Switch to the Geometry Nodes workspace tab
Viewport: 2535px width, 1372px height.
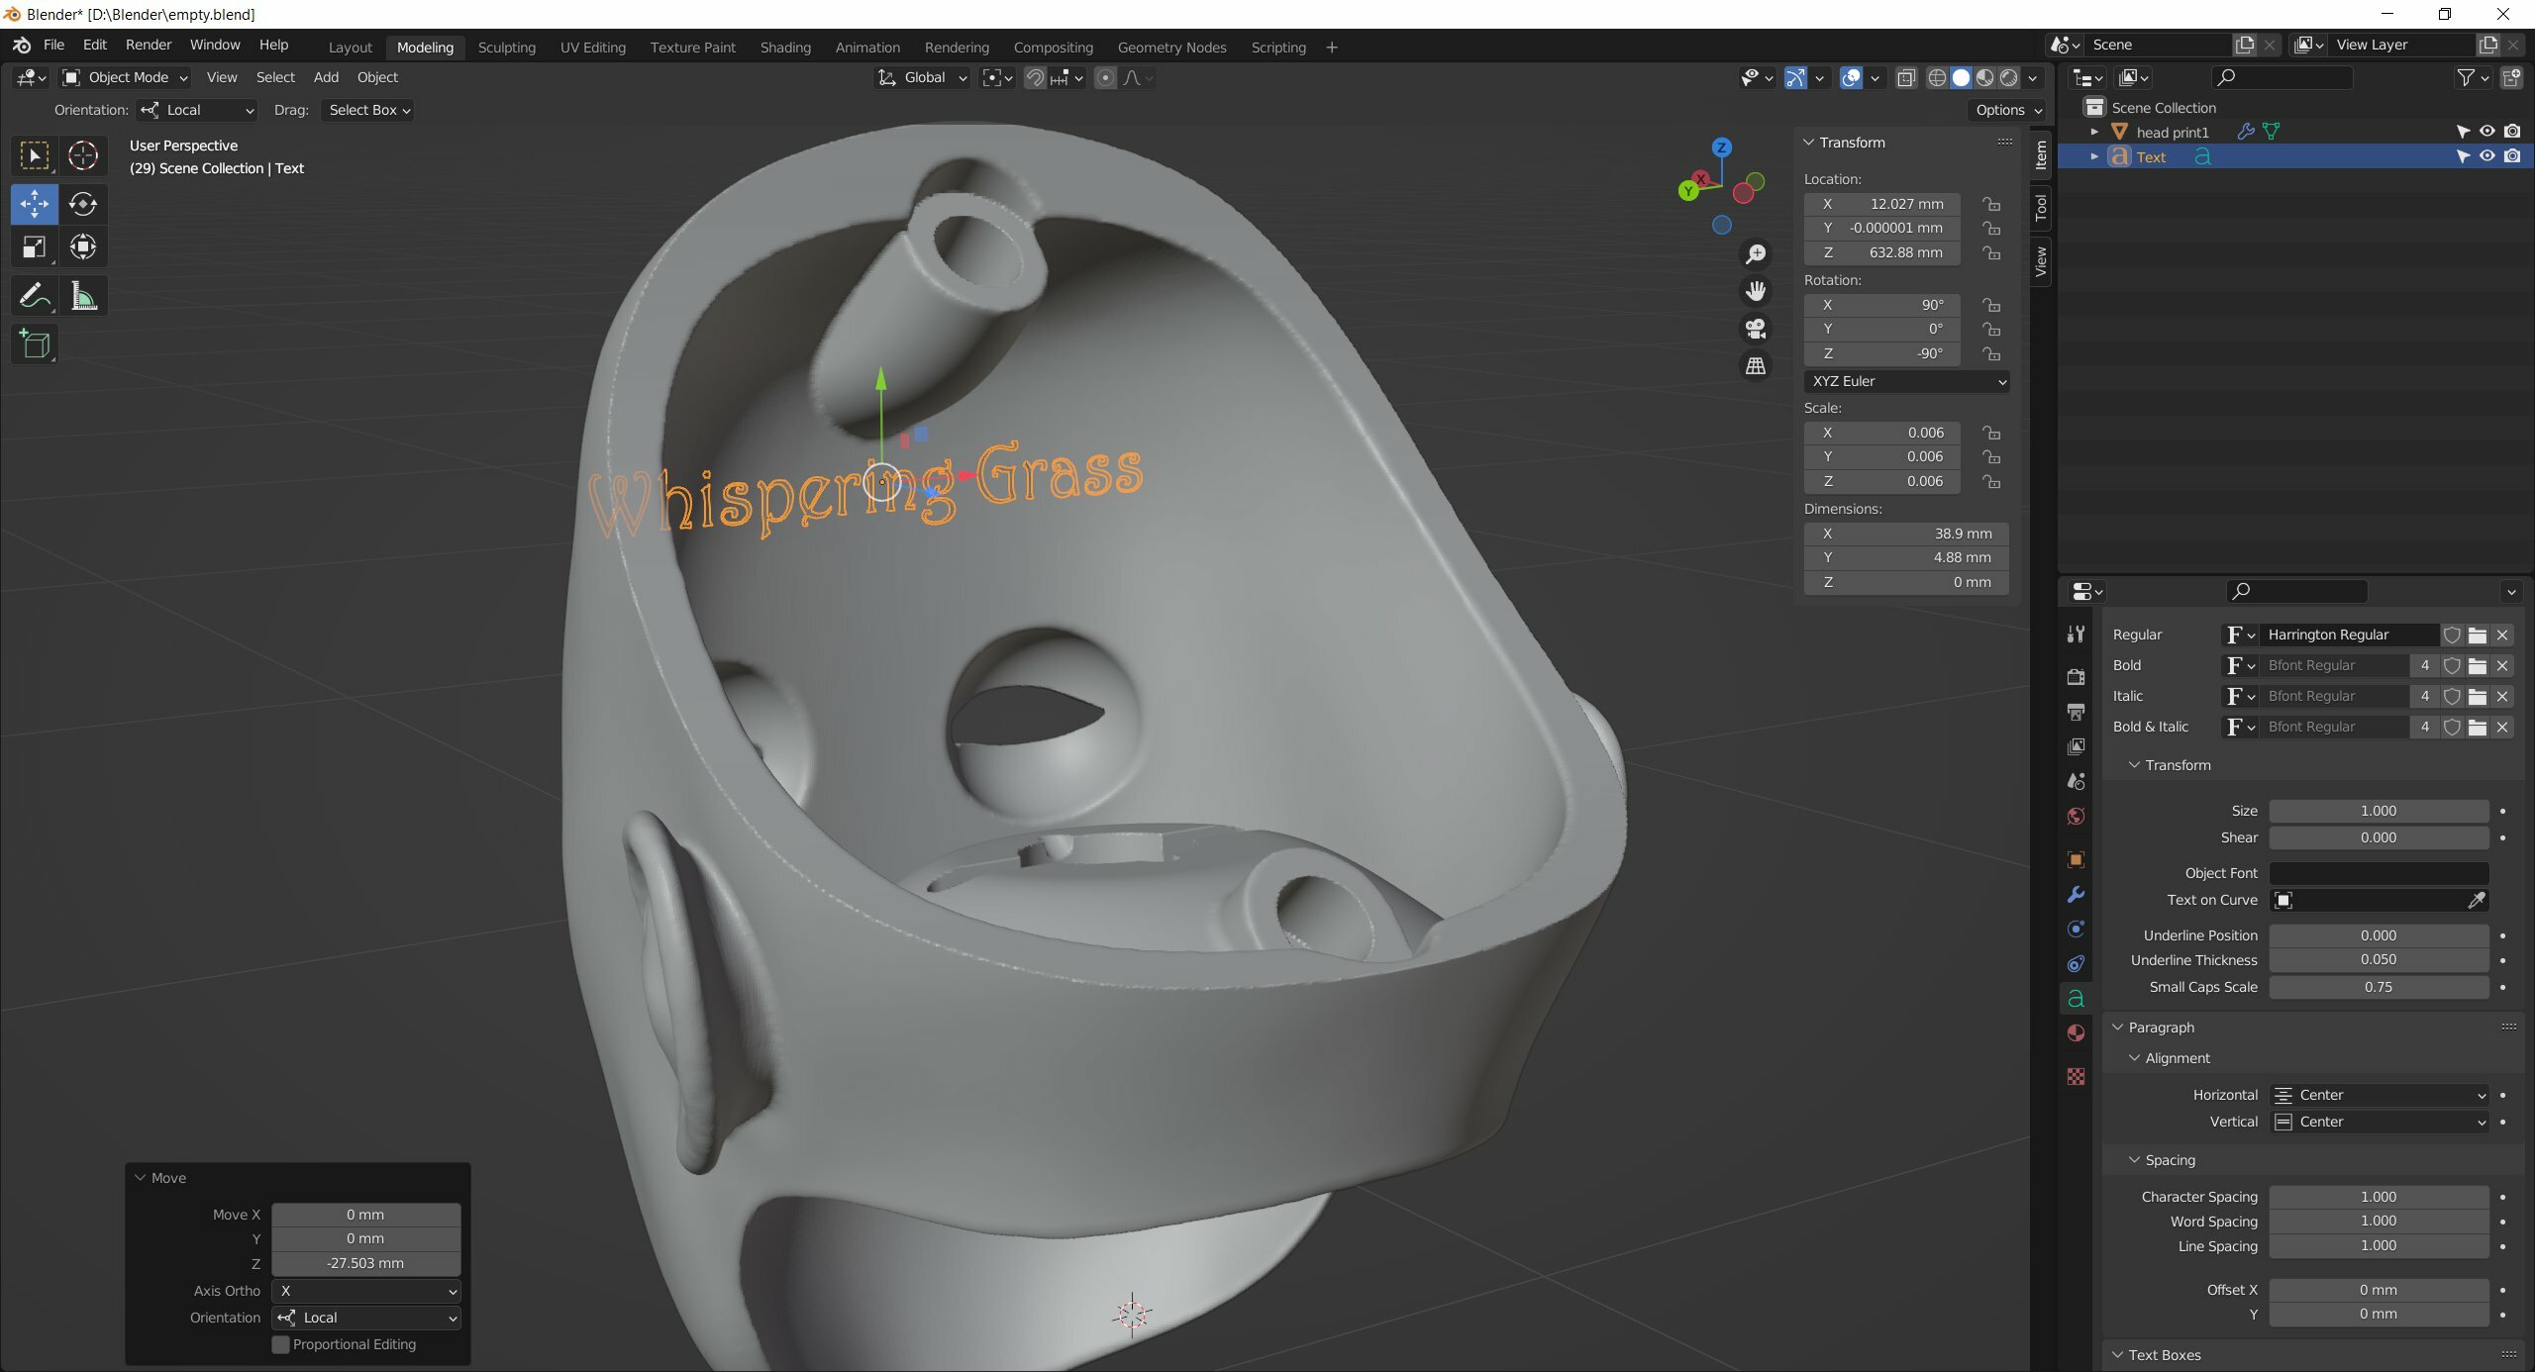coord(1171,48)
